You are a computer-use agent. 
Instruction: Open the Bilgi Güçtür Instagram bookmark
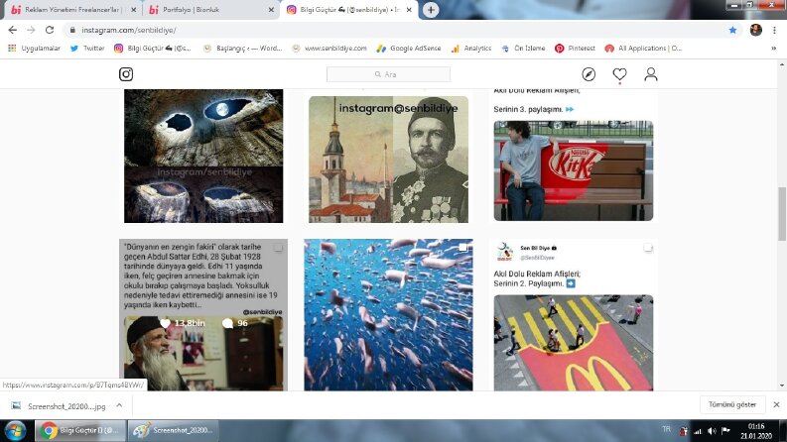(153, 49)
